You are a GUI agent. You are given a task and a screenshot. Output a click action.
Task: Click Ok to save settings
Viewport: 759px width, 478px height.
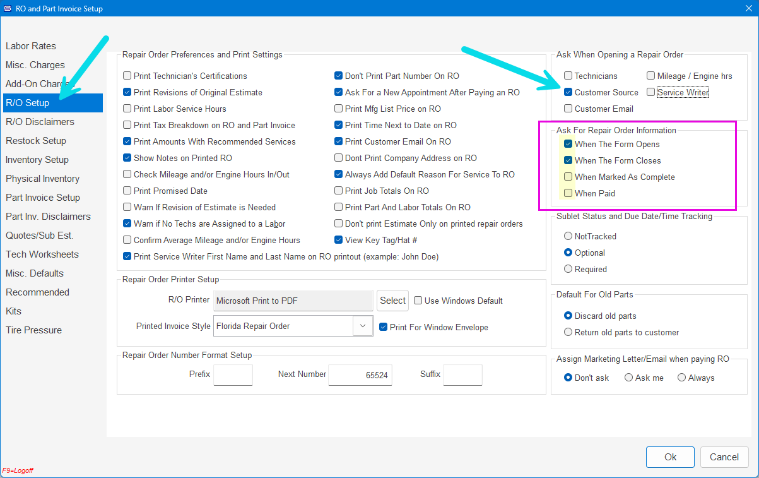(670, 457)
